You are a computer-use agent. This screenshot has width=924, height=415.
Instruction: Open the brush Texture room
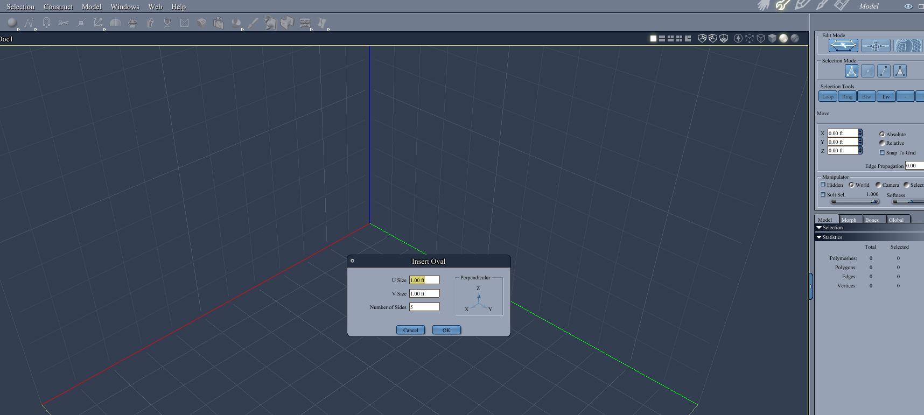(x=822, y=5)
